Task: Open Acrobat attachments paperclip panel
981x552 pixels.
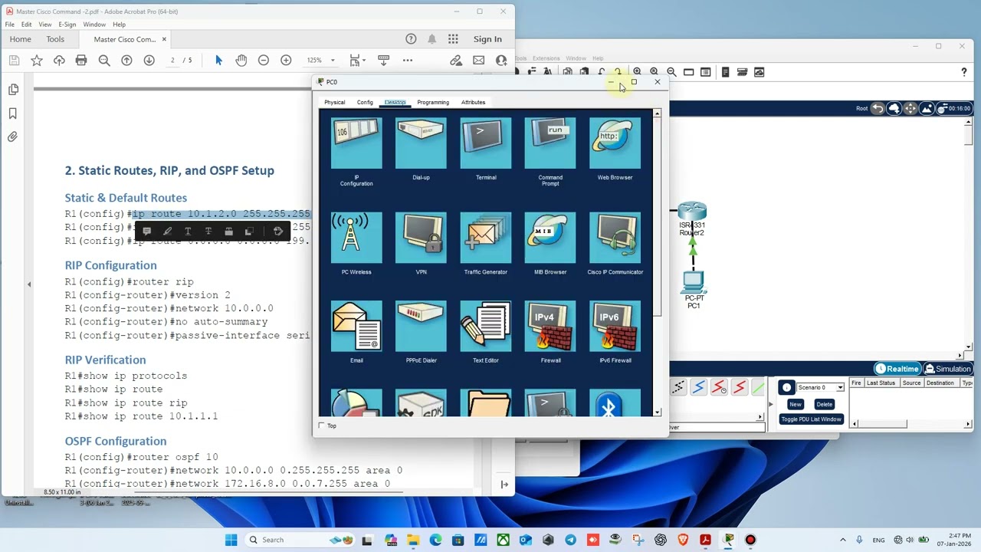Action: (13, 136)
